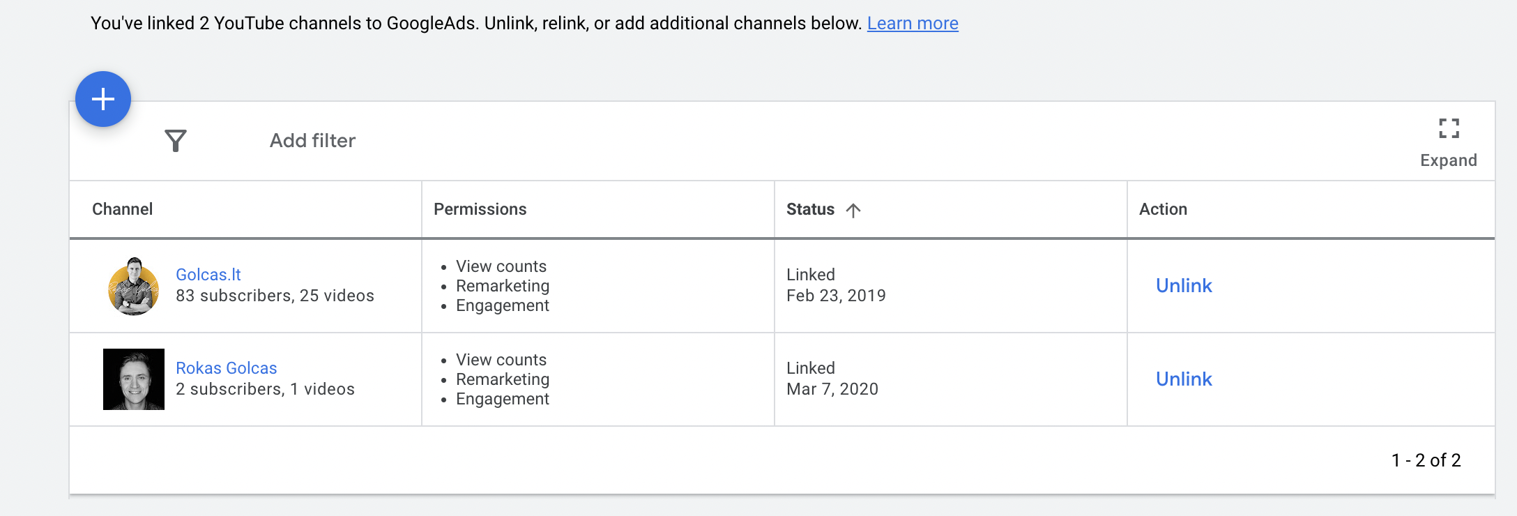The width and height of the screenshot is (1517, 516).
Task: Click Linked status in Golcas.lt row
Action: (x=811, y=275)
